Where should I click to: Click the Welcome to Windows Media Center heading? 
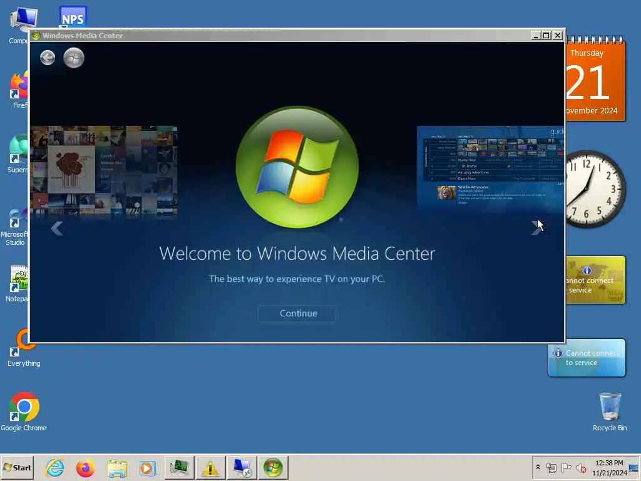tap(297, 254)
